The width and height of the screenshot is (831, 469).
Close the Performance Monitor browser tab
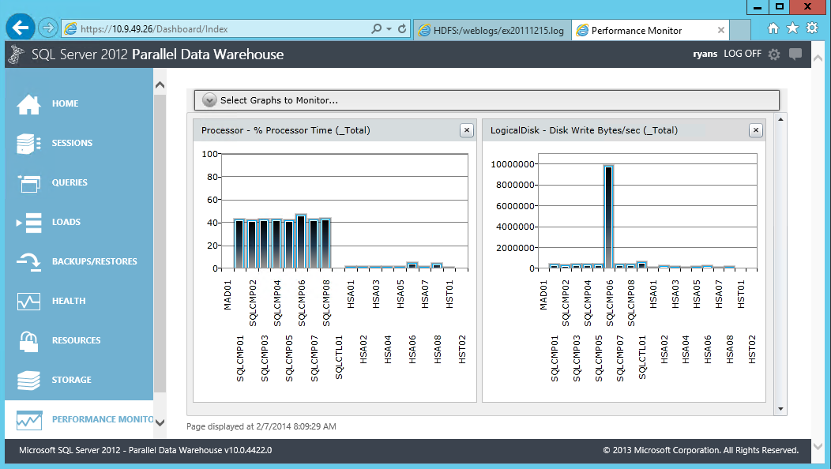pyautogui.click(x=720, y=30)
